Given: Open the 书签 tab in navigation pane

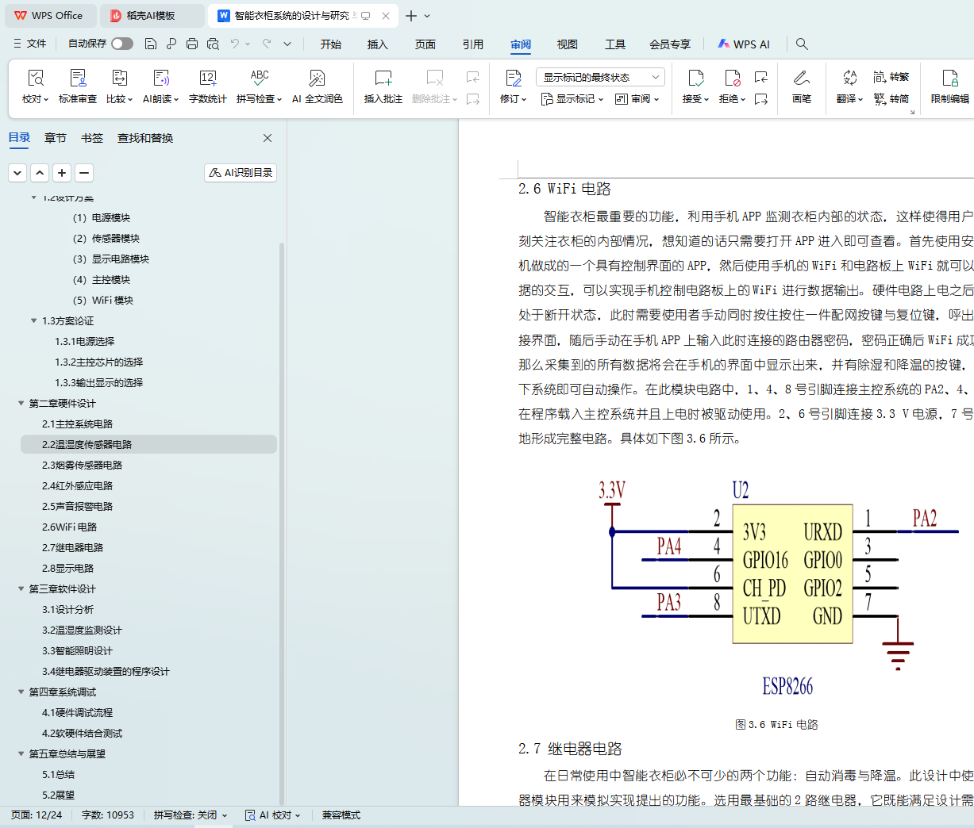Looking at the screenshot, I should click(92, 138).
